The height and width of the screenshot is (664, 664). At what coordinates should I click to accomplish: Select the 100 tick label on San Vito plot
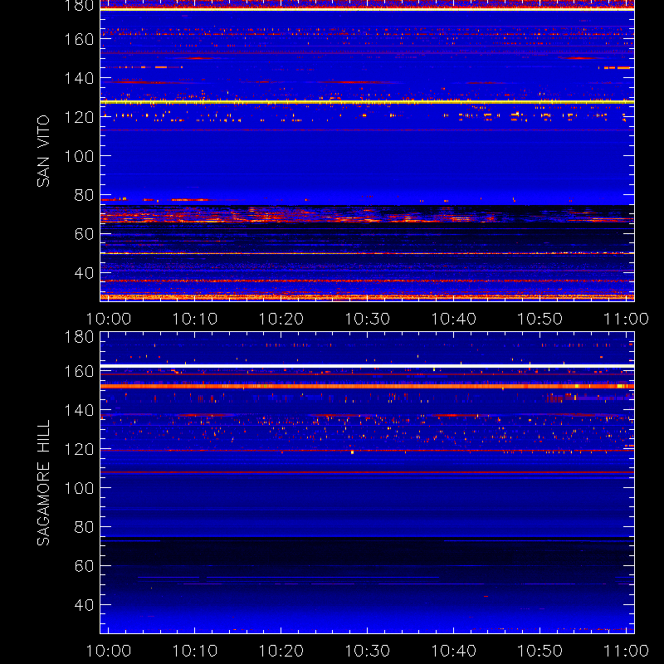pos(79,156)
